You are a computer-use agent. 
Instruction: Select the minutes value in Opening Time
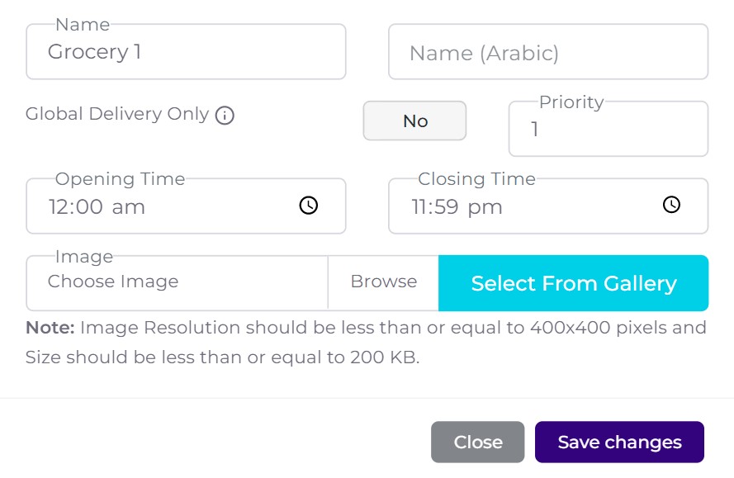tap(88, 206)
